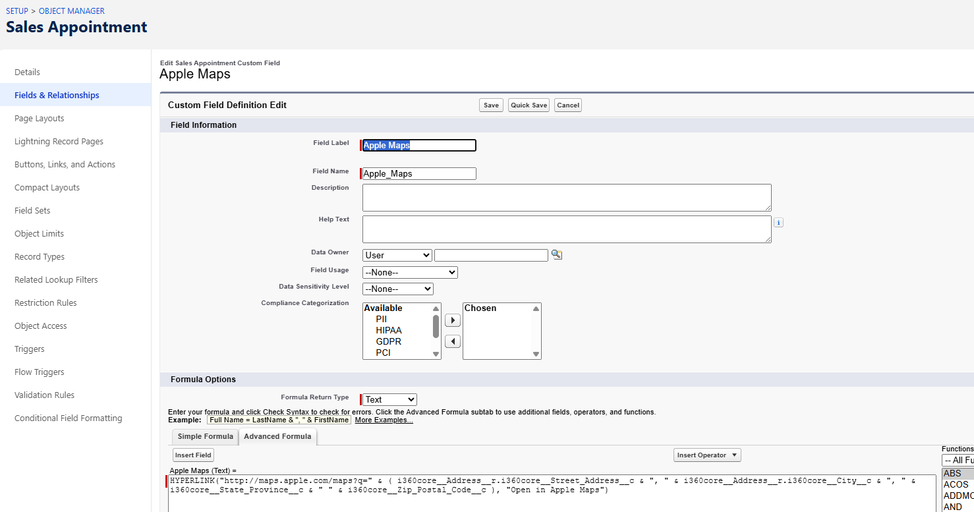
Task: Open Field Sets in the sidebar
Action: (x=32, y=210)
